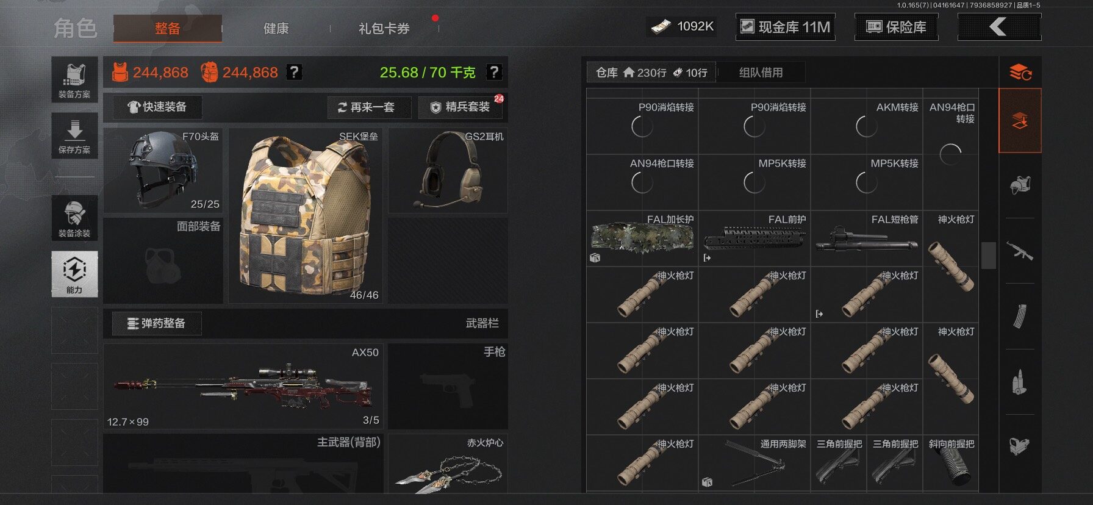Open the question mark beside weight
This screenshot has width=1093, height=505.
tap(494, 72)
